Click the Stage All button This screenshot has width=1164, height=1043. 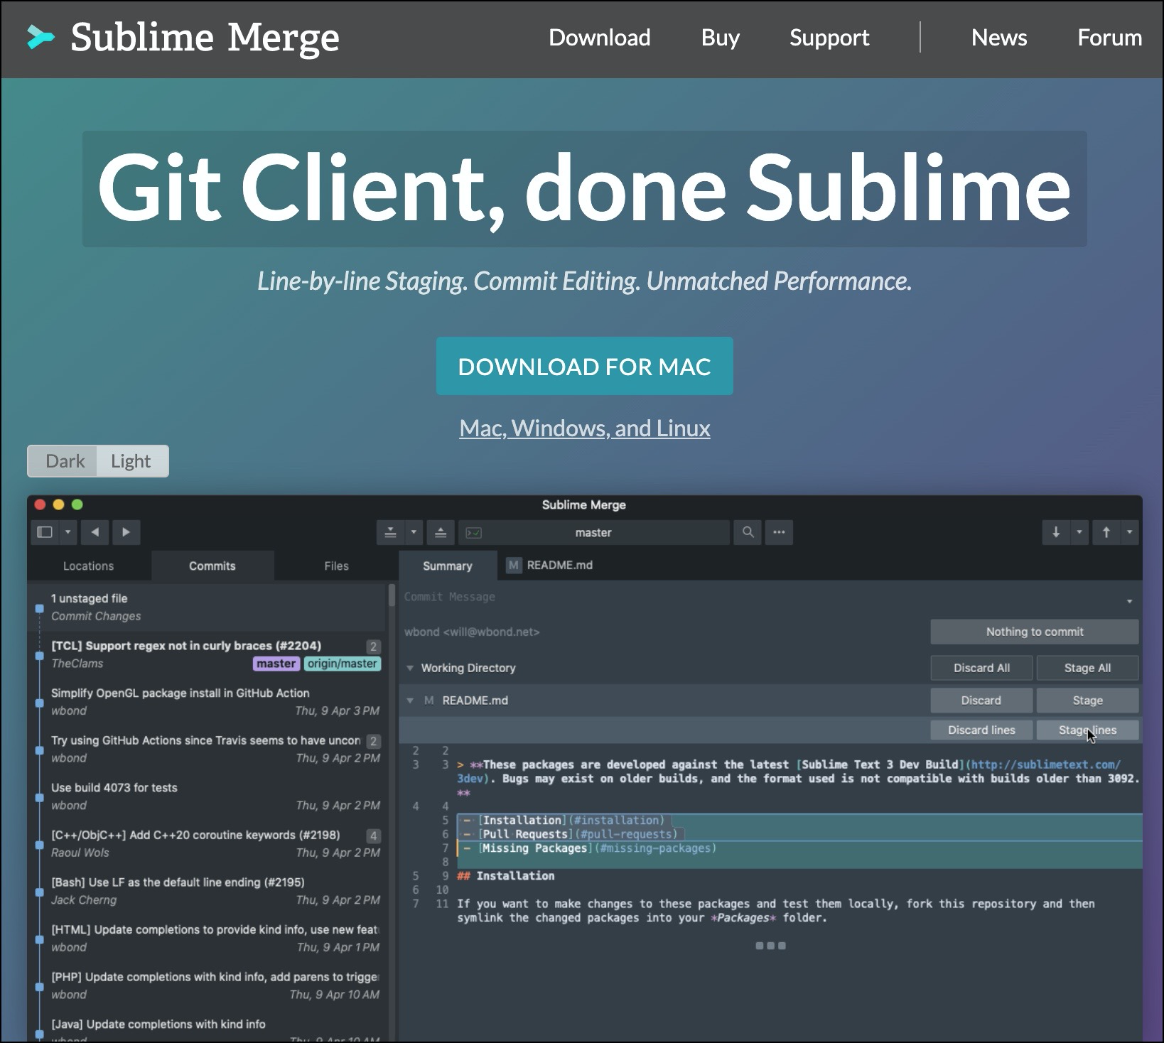(x=1087, y=668)
